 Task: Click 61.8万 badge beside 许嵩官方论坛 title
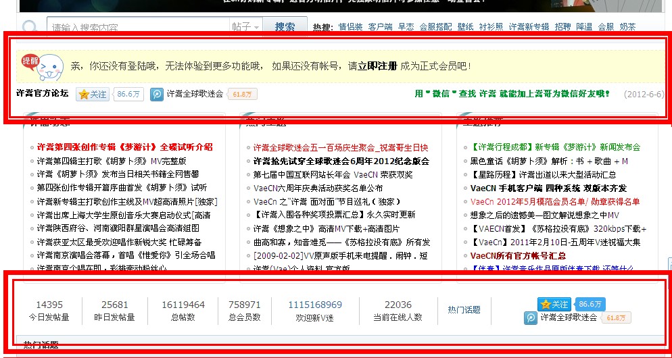click(243, 94)
